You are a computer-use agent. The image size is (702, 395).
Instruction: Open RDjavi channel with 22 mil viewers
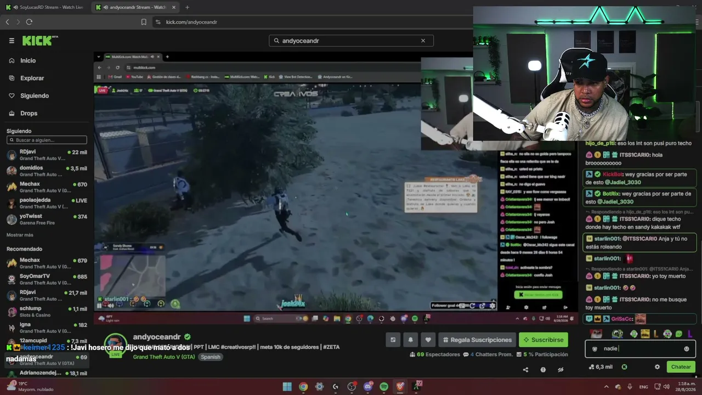47,156
